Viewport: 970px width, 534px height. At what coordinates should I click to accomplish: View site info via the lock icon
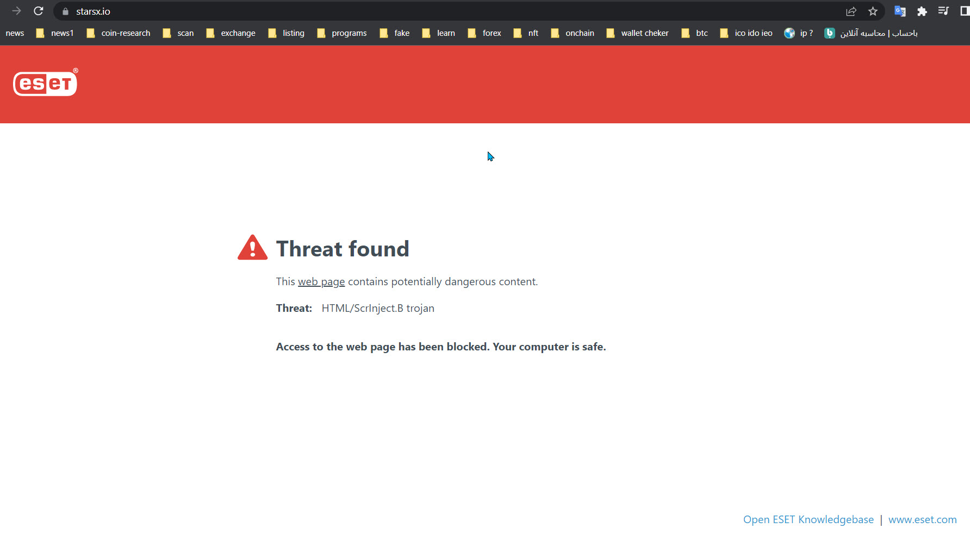(x=65, y=11)
